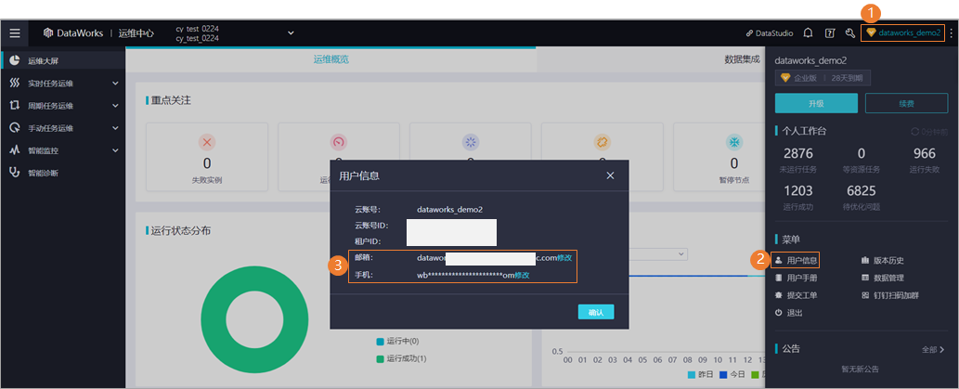Screen dimensions: 959x389
Task: Close the 用户信息 dialog
Action: point(610,175)
